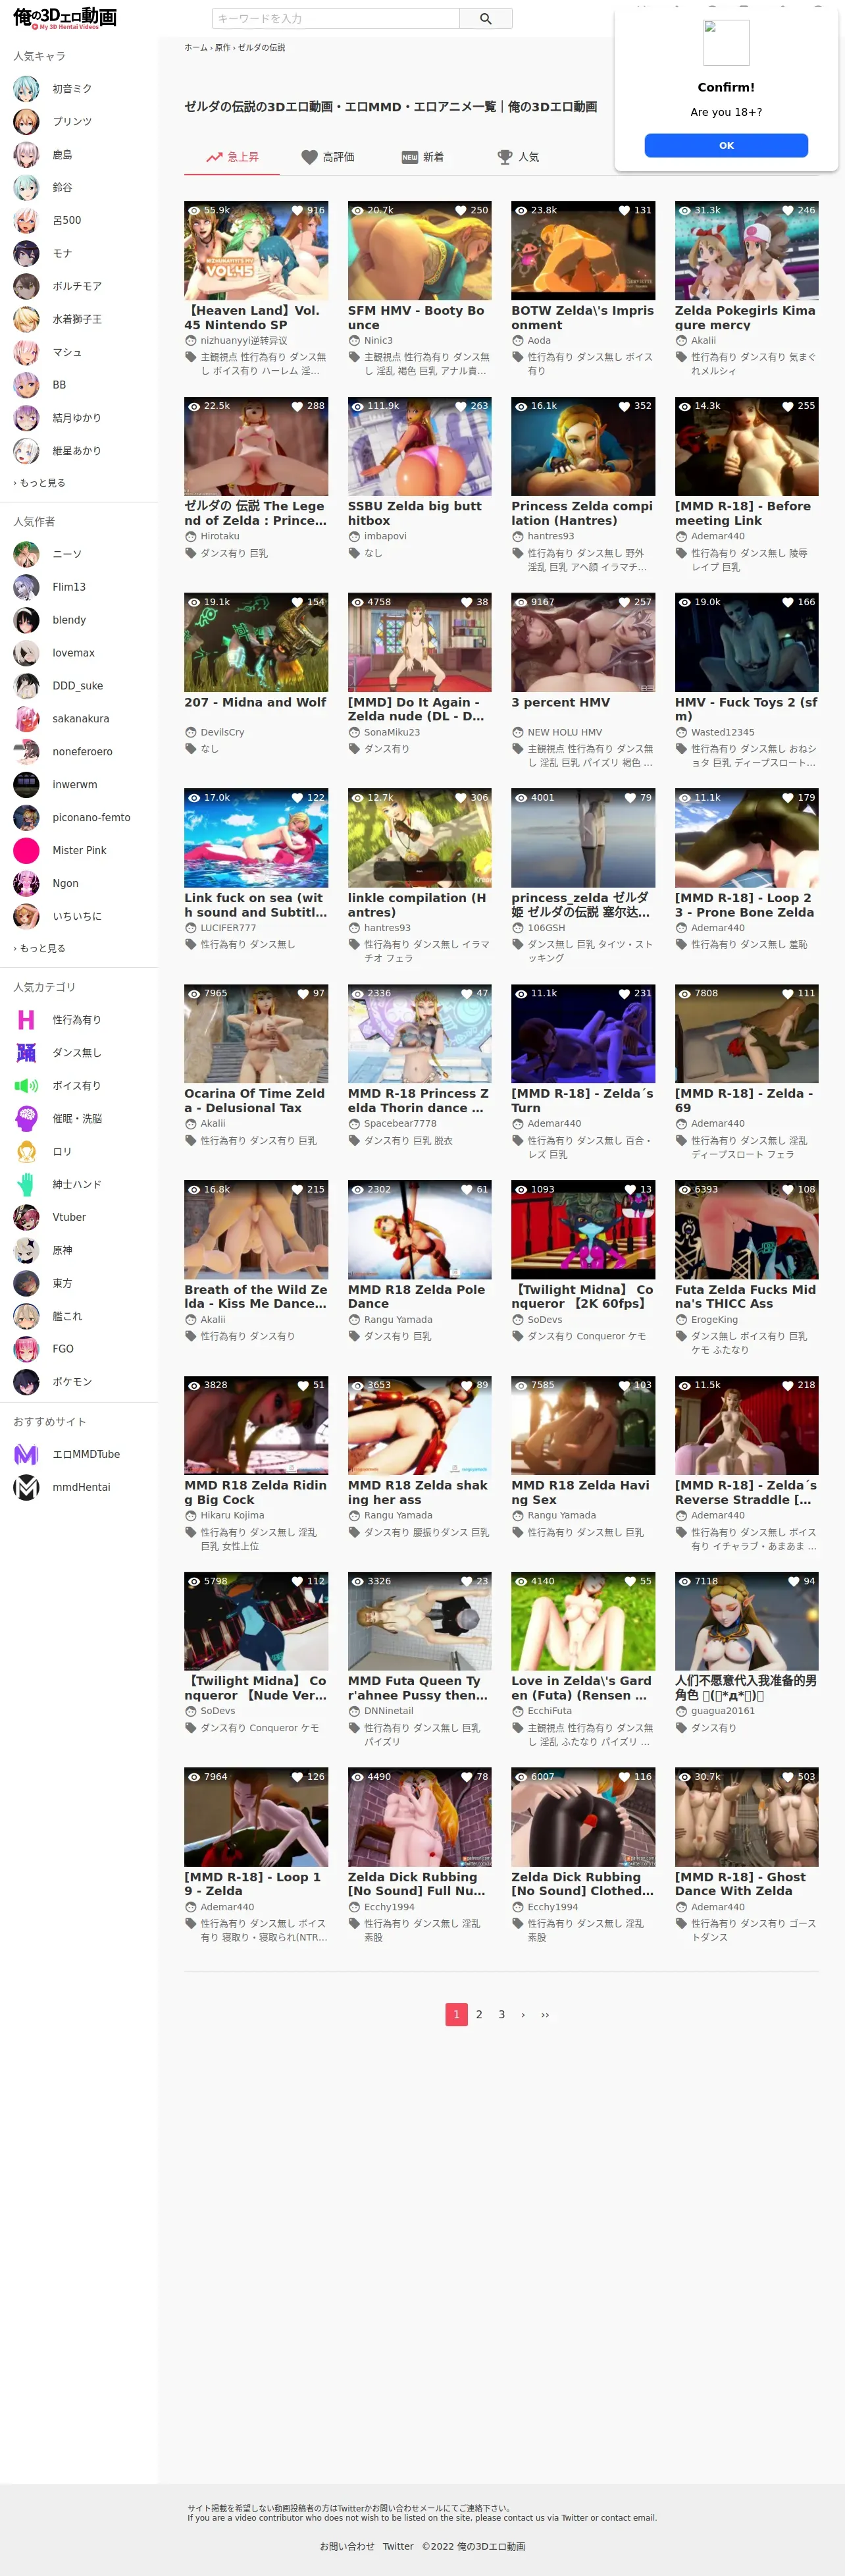
Task: Select 初音ミク avatar in popular characters
Action: (26, 89)
